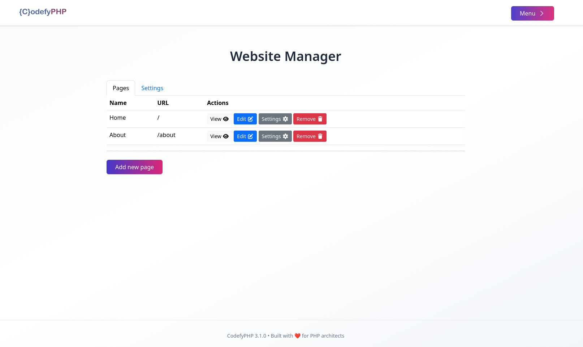Toggle visibility of the Home page
Viewport: 583px width, 347px height.
pyautogui.click(x=219, y=119)
